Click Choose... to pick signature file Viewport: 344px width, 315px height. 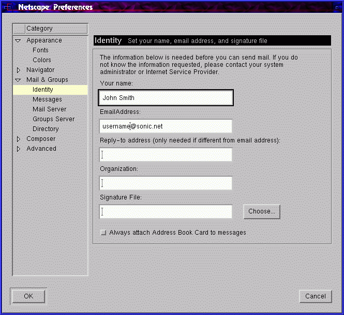pos(262,211)
